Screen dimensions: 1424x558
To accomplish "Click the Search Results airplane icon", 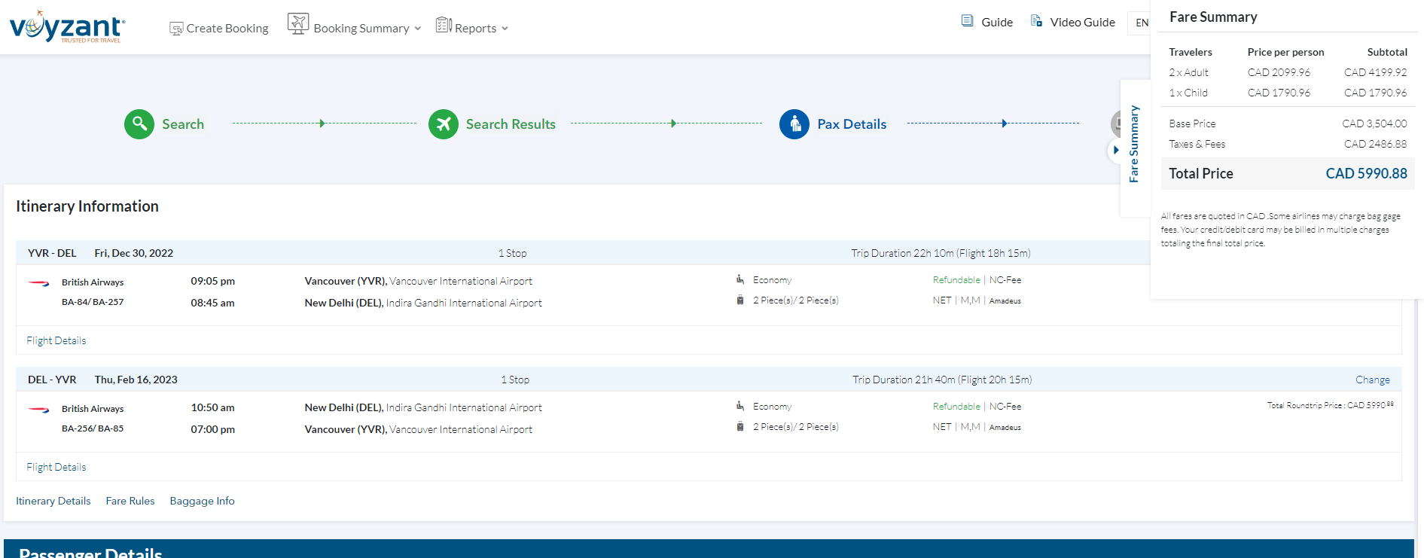I will (443, 124).
